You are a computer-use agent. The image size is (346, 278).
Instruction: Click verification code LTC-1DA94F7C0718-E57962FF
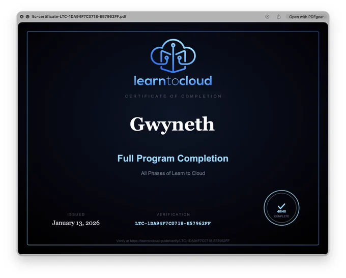[173, 223]
